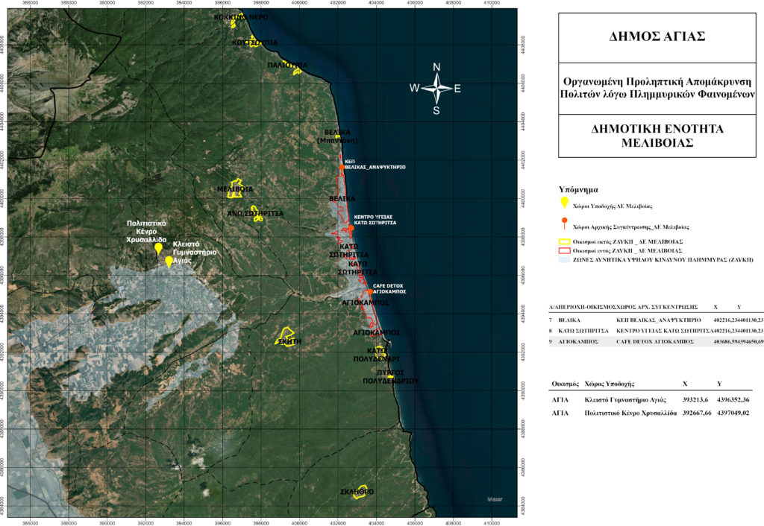Click the Maxar watermark on the map
Screen dimensions: 764x526
click(x=495, y=499)
